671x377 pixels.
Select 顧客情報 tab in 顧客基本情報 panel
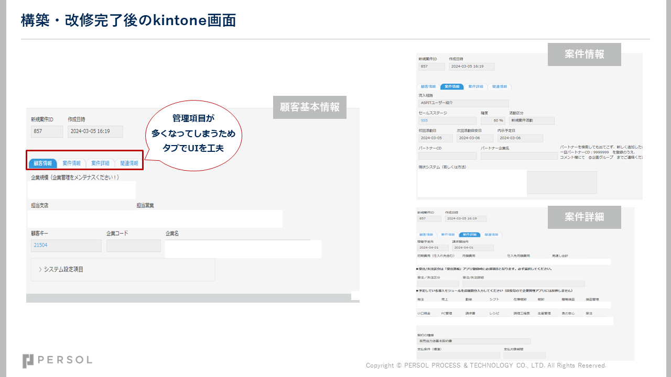[43, 163]
